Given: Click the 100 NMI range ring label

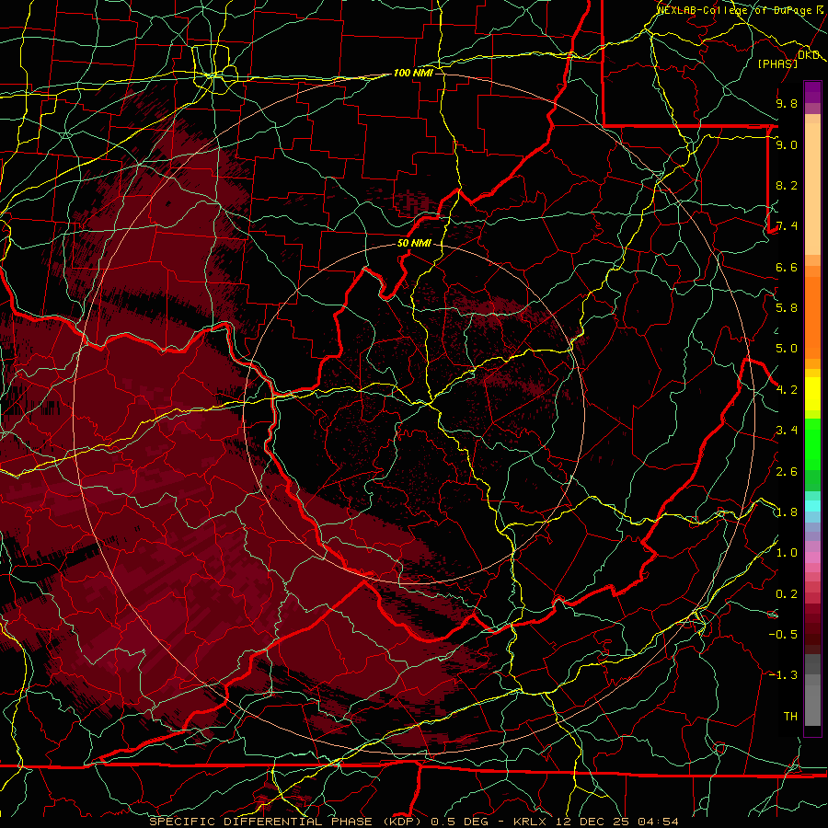Looking at the screenshot, I should [413, 73].
